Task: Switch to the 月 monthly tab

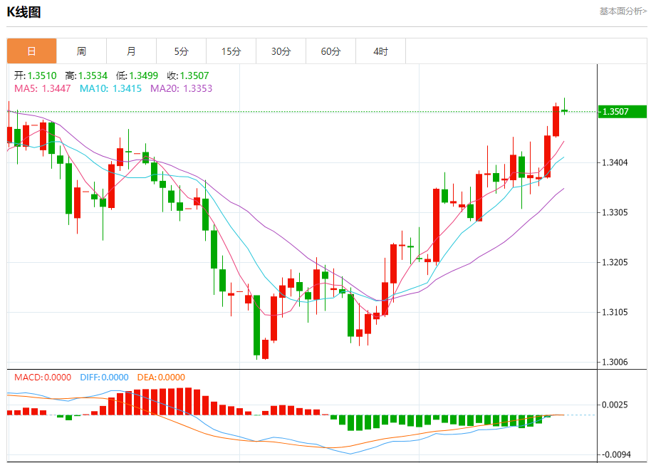Action: [x=131, y=51]
